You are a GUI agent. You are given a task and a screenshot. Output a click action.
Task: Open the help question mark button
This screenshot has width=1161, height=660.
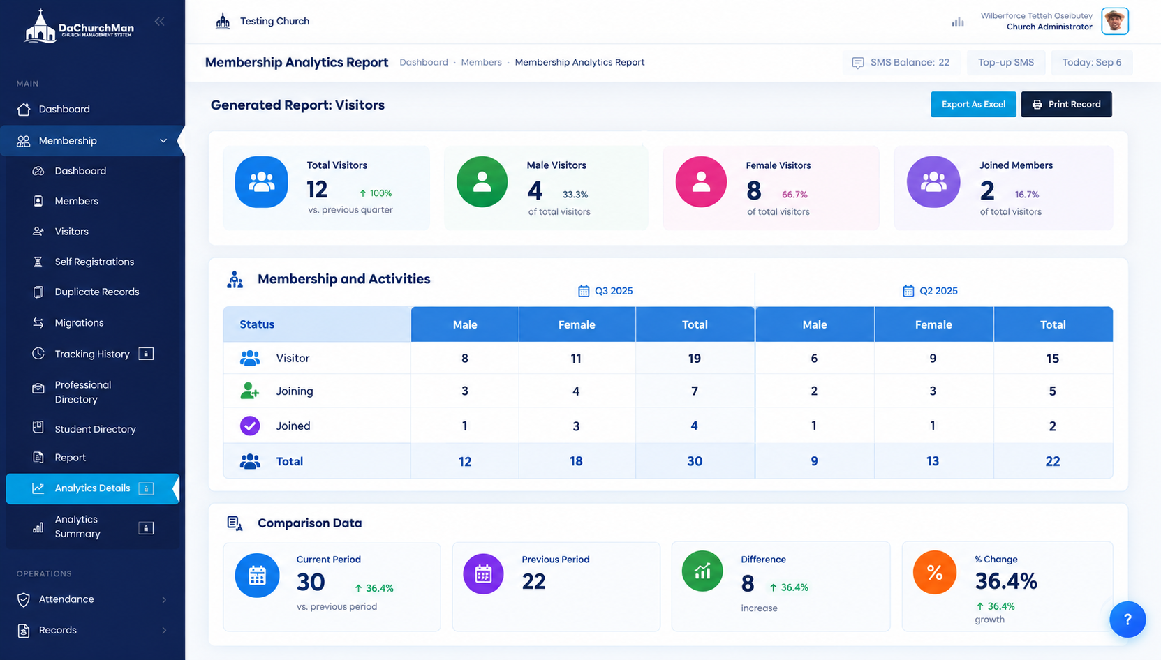1127,620
